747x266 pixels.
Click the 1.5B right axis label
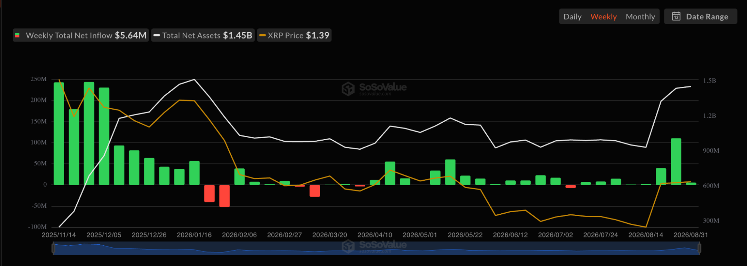[710, 81]
